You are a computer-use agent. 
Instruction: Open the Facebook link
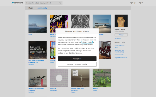coord(118,38)
